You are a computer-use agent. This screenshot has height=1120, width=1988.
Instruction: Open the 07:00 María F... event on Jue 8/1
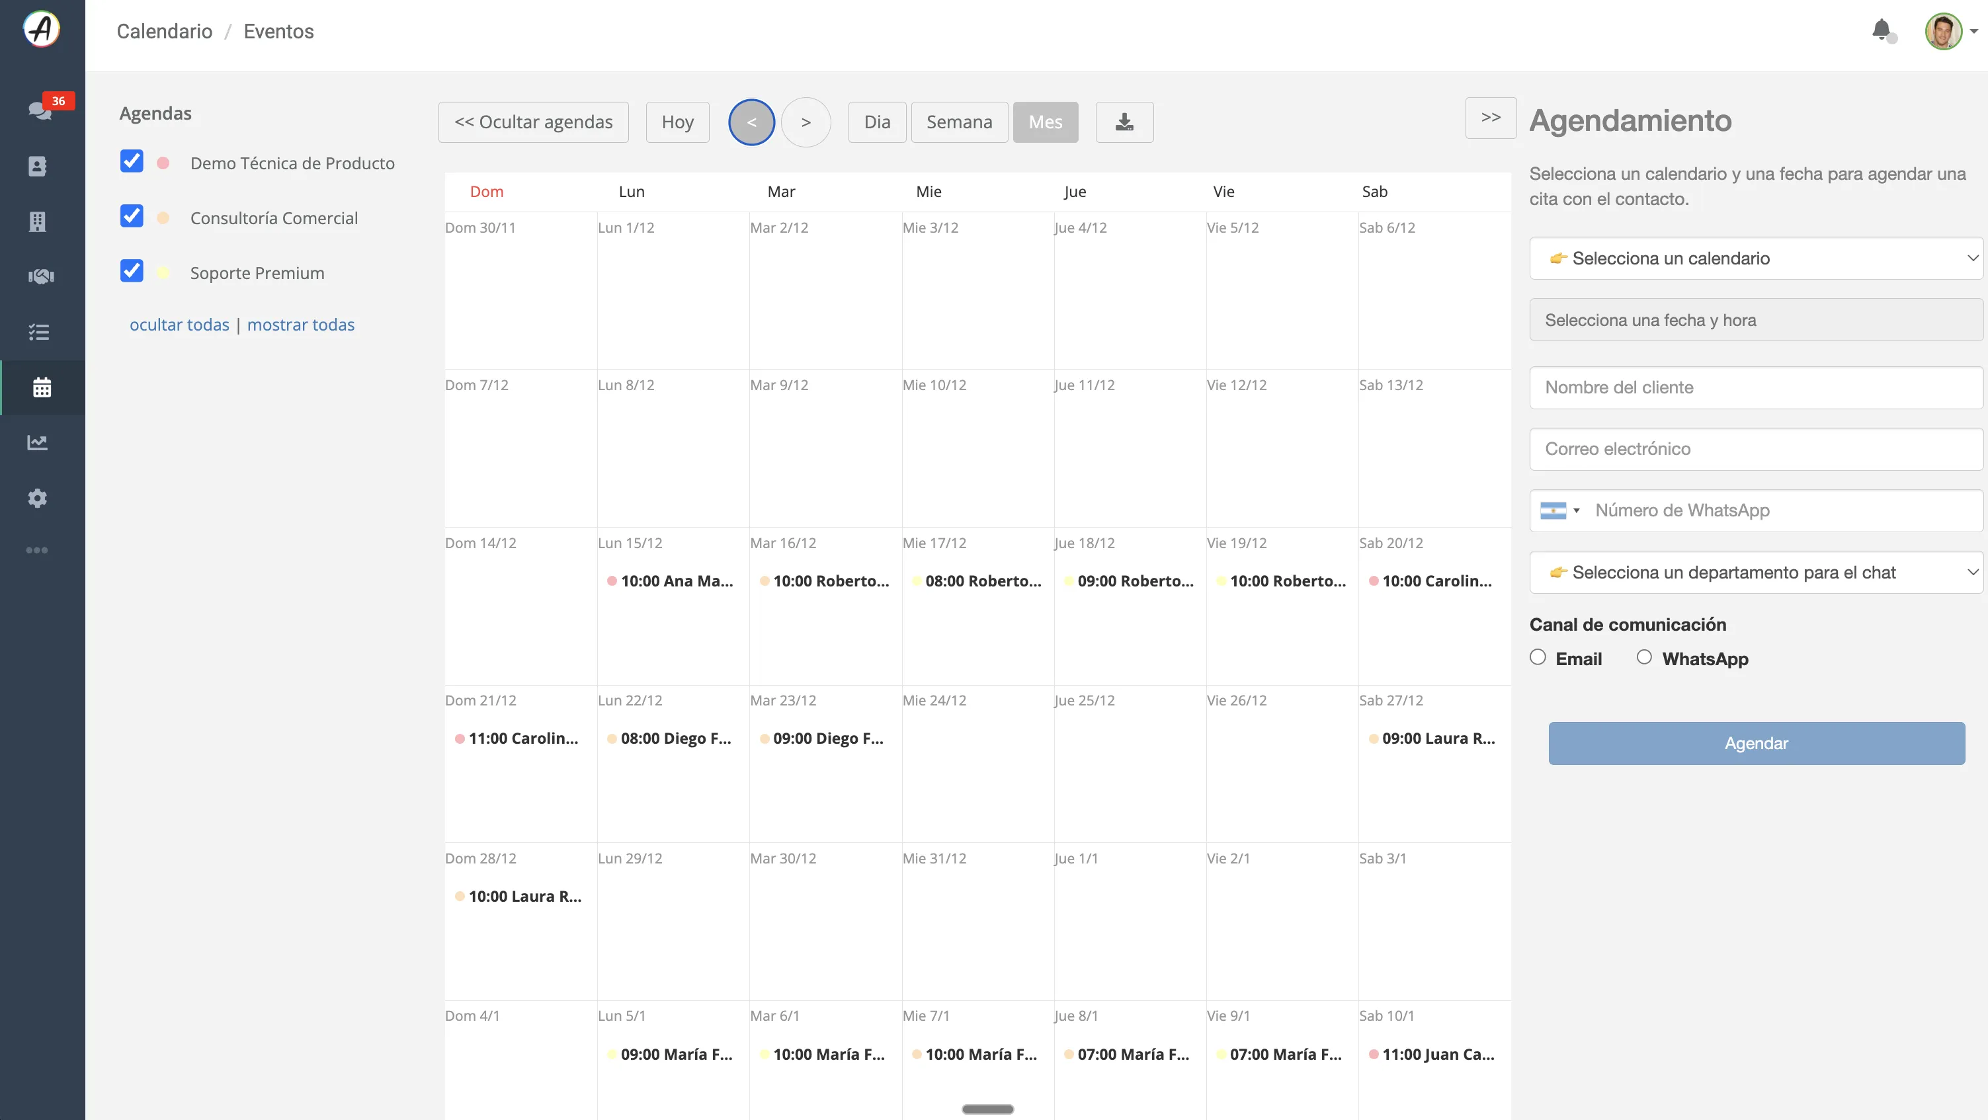point(1127,1055)
